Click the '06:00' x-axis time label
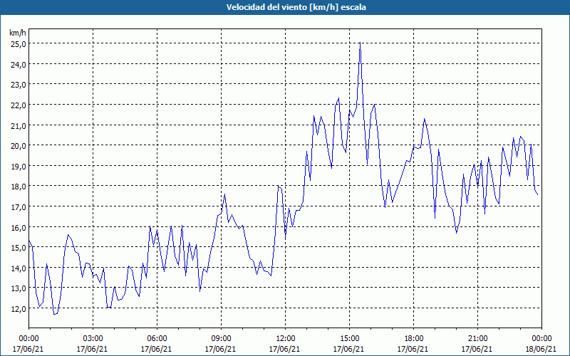This screenshot has width=570, height=356. (157, 339)
